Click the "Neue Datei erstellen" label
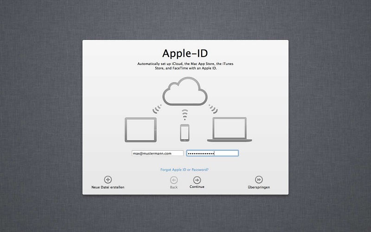 [x=108, y=187]
